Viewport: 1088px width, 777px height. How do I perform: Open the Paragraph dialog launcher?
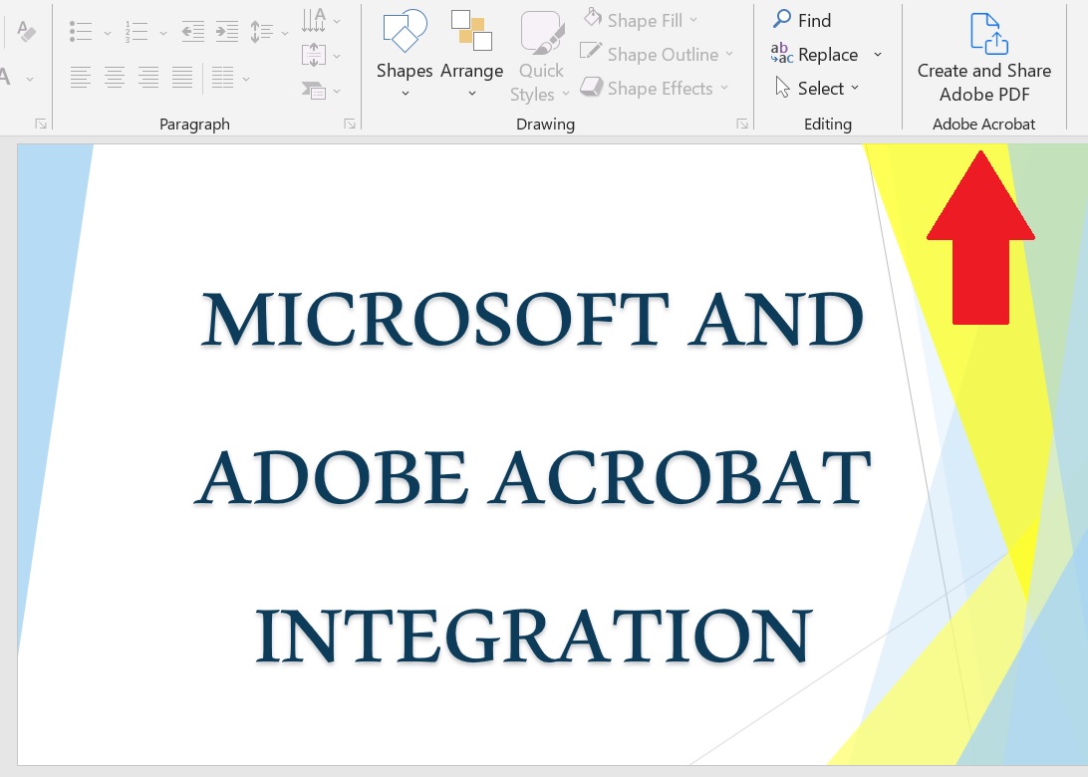point(350,124)
